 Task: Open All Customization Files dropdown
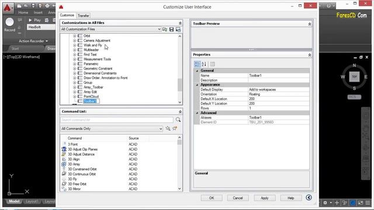(x=159, y=29)
